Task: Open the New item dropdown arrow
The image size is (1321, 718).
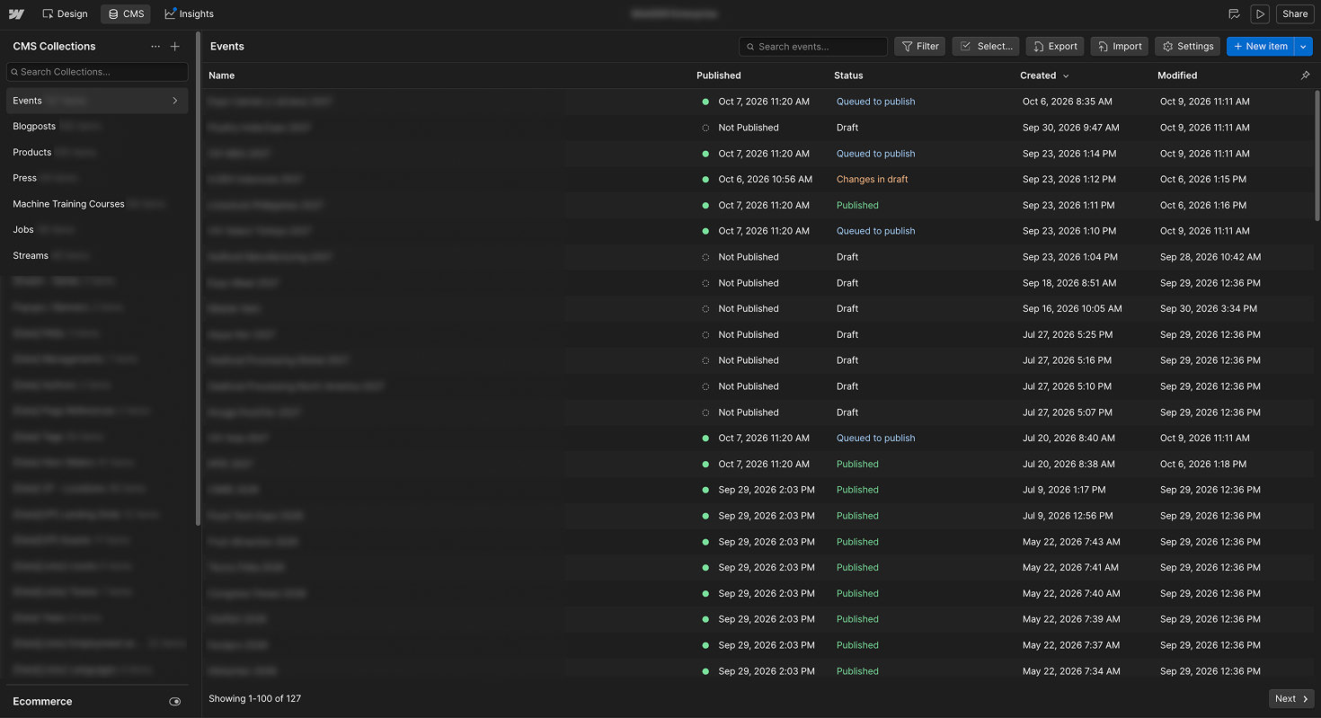Action: pyautogui.click(x=1304, y=47)
